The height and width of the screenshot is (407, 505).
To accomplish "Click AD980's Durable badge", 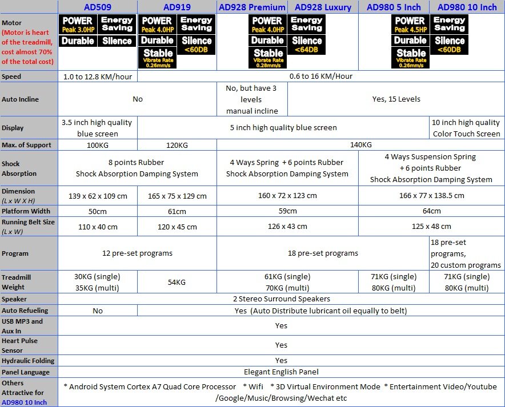I will pos(411,41).
